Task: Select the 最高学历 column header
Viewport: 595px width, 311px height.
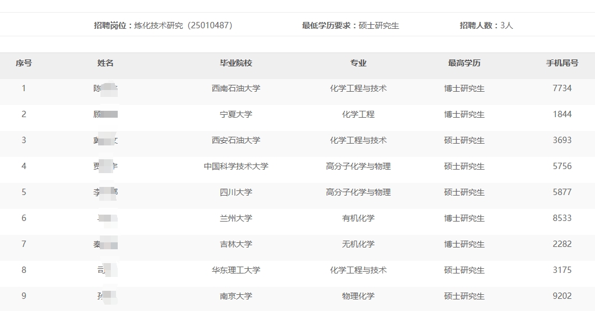Action: [x=464, y=63]
